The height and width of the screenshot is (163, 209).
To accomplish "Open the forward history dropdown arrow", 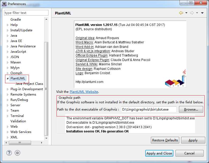I will pos(197,13).
